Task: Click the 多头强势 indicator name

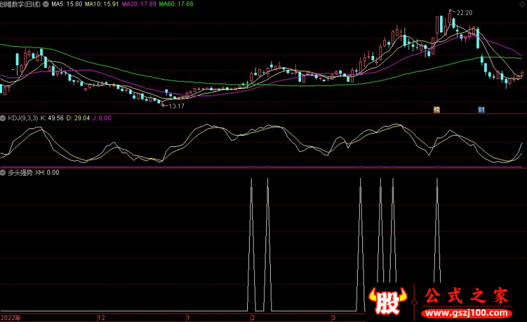Action: coord(20,173)
